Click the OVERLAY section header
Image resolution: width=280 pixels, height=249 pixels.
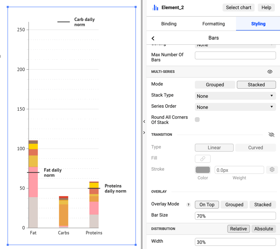click(x=159, y=191)
